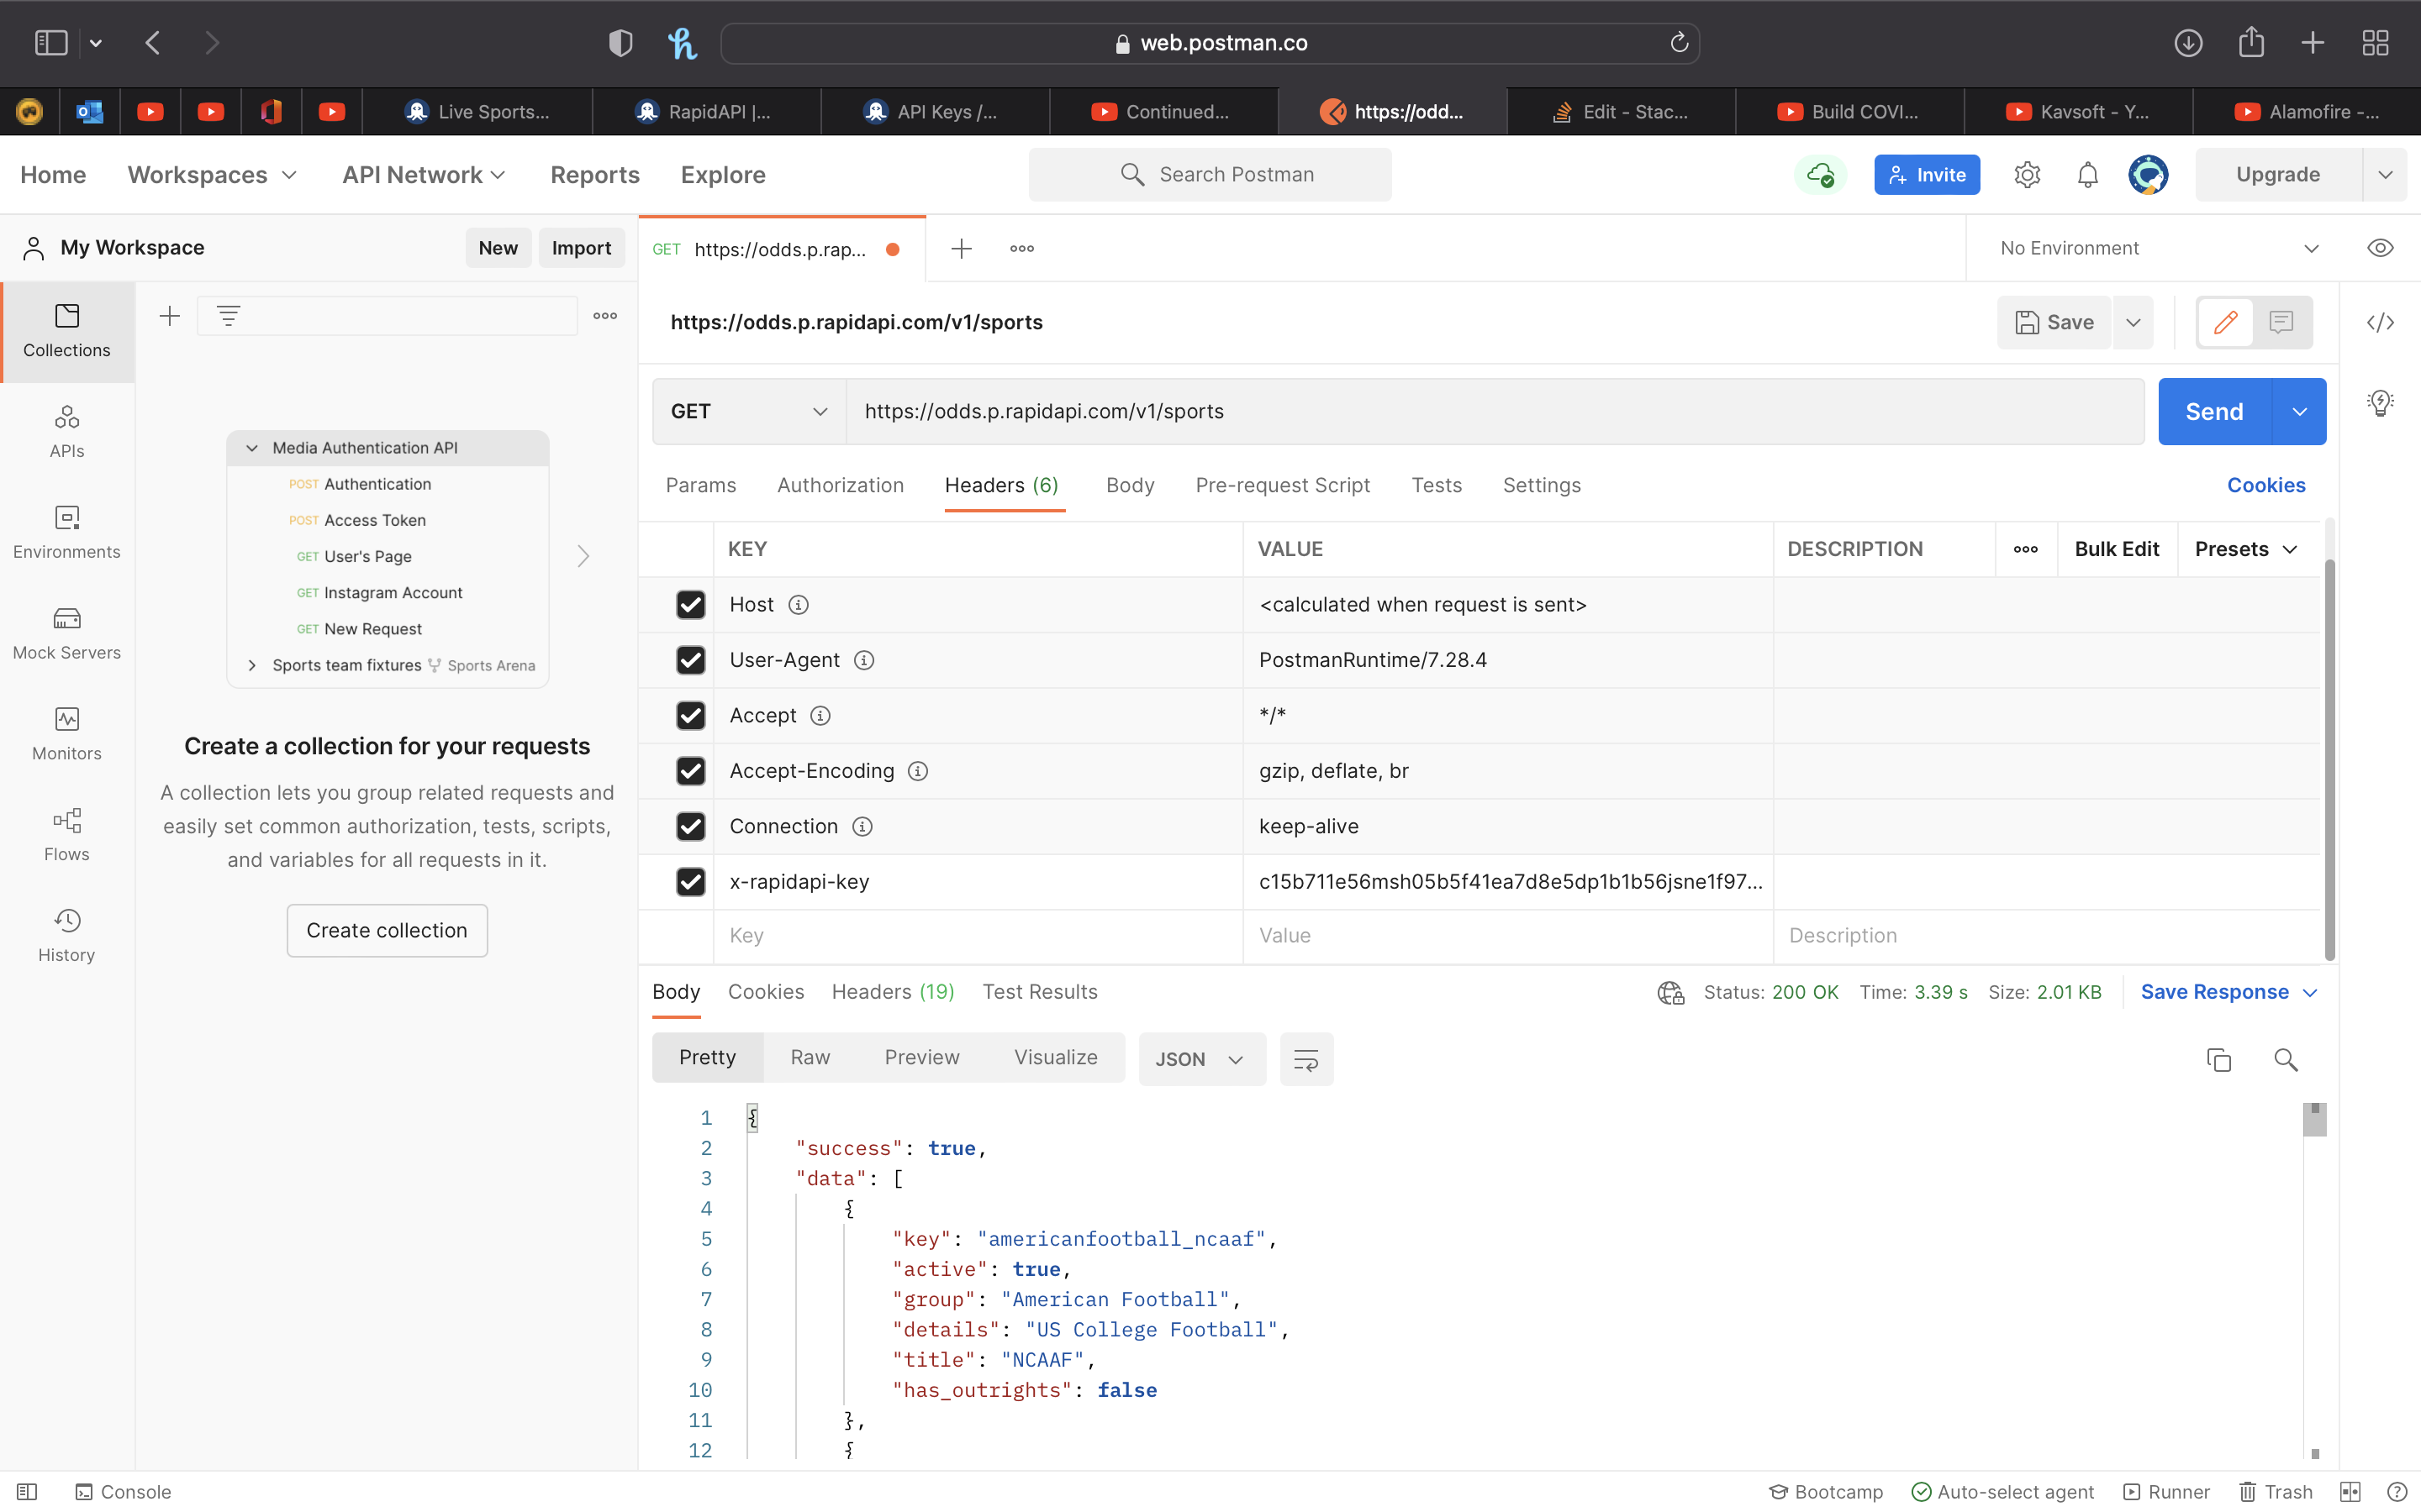Click the History panel icon
Viewport: 2421px width, 1512px height.
click(66, 932)
